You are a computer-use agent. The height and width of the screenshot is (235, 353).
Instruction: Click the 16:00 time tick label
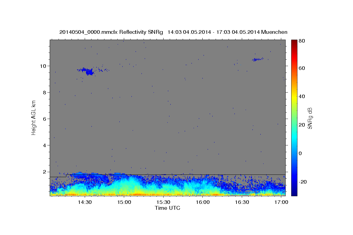tap(203, 202)
